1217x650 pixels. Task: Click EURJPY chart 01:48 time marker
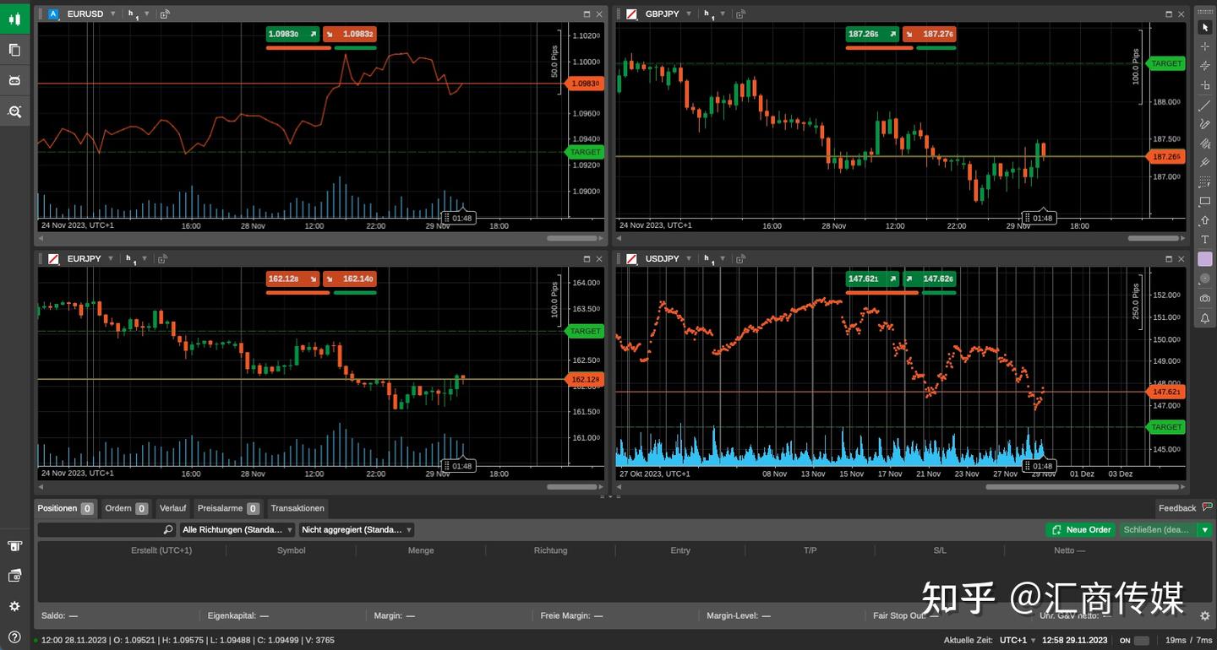pyautogui.click(x=458, y=466)
